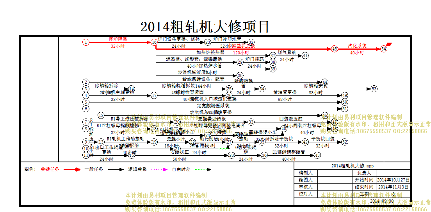431x212 pixels.
Task: Select the 校对人 cell
Action: [x=306, y=194]
